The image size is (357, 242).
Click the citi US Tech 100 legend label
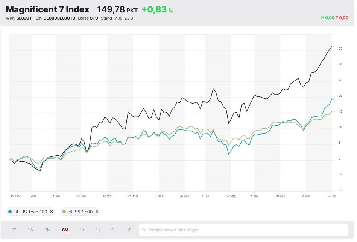(x=30, y=212)
